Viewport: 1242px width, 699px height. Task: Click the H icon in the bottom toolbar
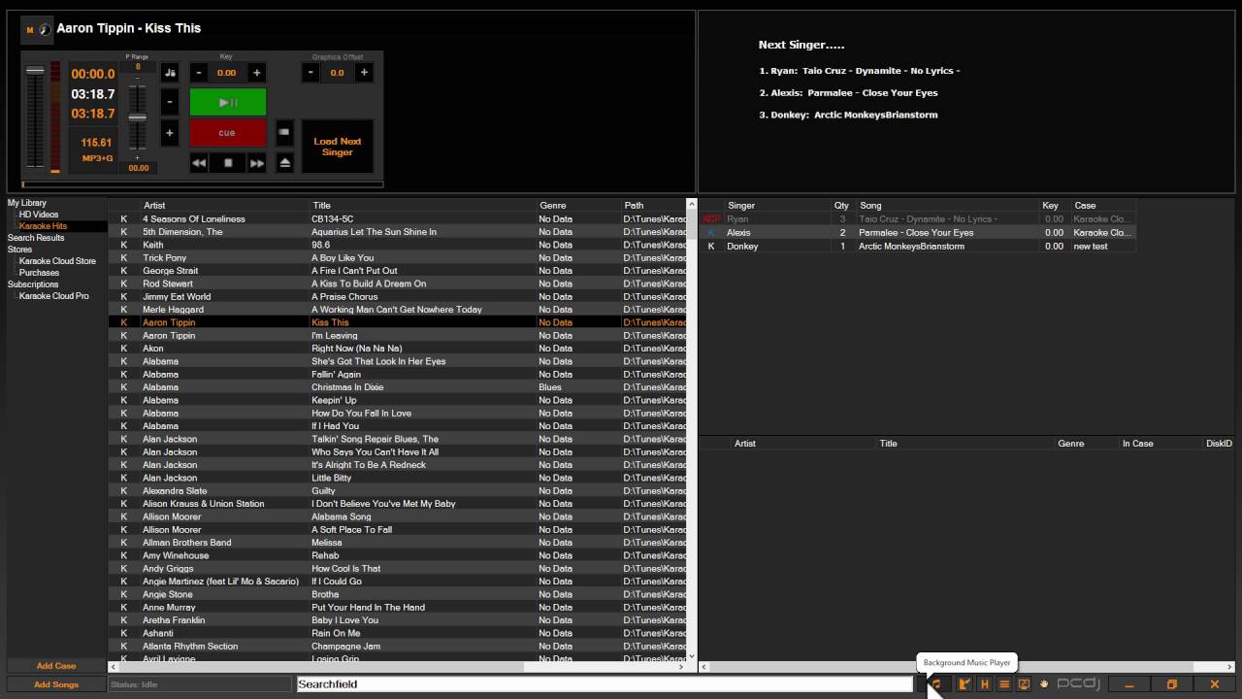click(985, 684)
